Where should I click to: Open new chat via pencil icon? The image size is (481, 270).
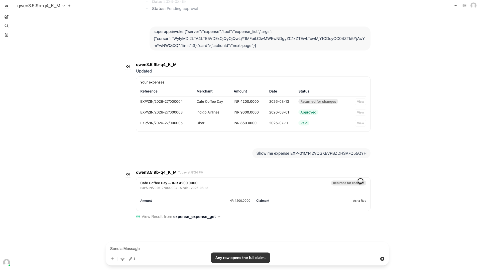[x=7, y=17]
